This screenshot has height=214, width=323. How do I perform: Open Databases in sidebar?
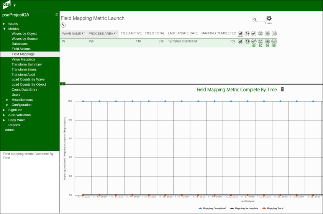pyautogui.click(x=20, y=44)
